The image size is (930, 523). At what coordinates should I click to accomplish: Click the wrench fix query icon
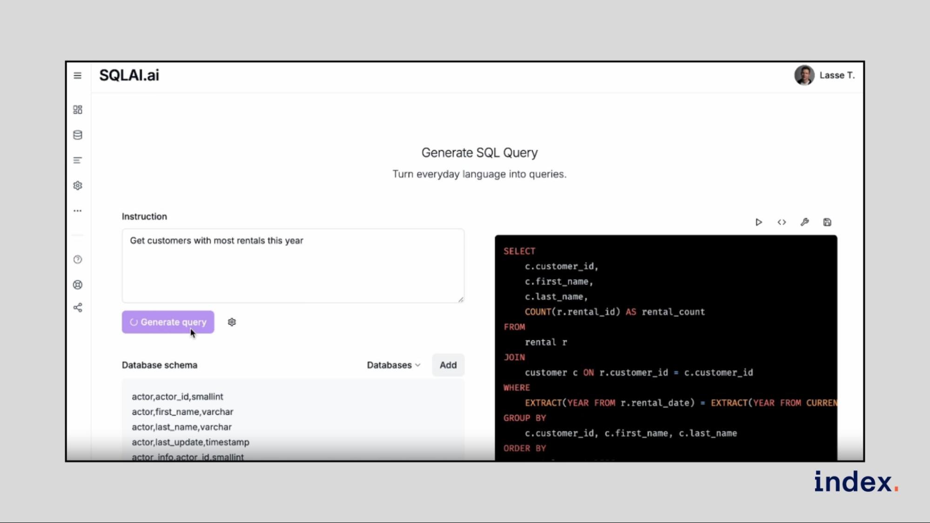pos(804,222)
